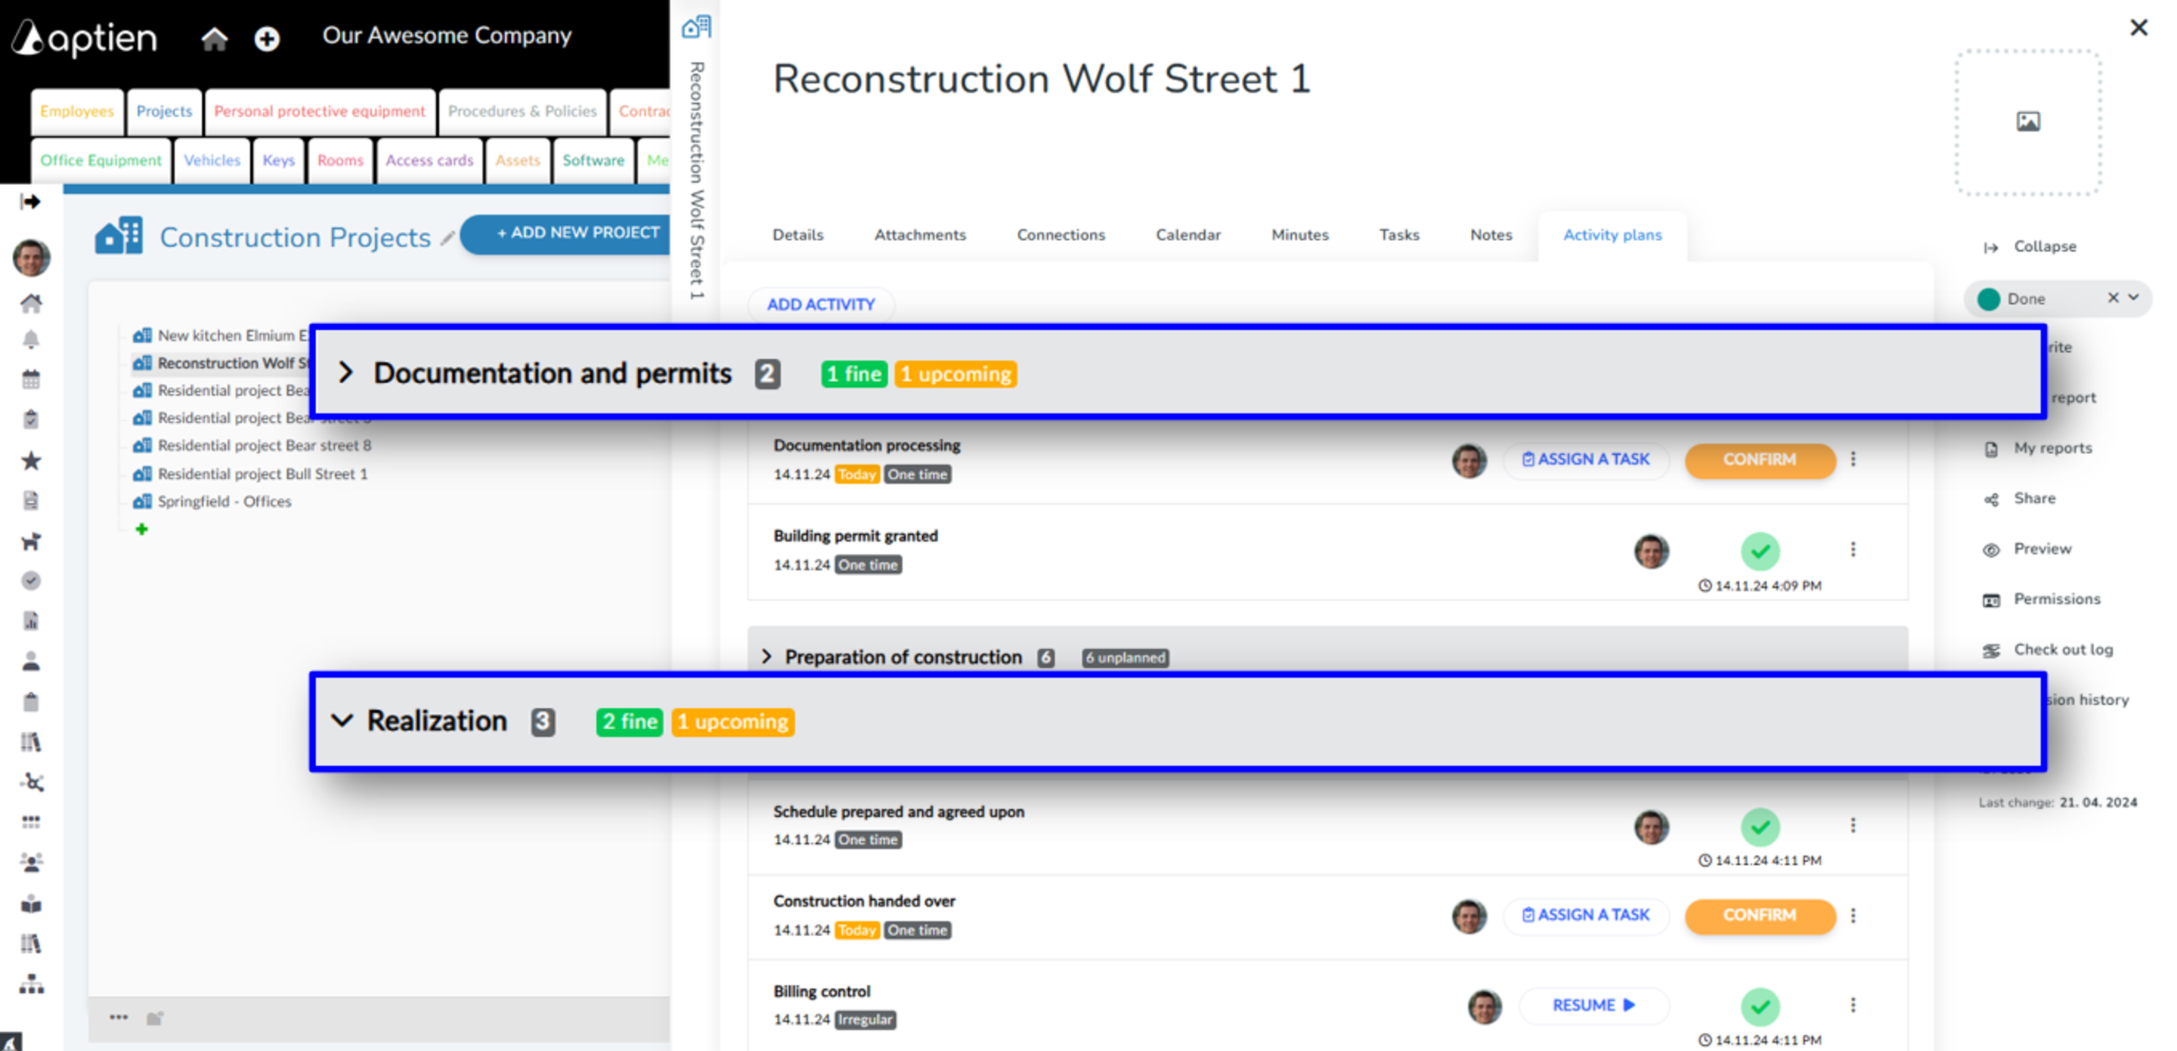Open three-dot menu for Building permit granted
The width and height of the screenshot is (2177, 1051).
1853,550
